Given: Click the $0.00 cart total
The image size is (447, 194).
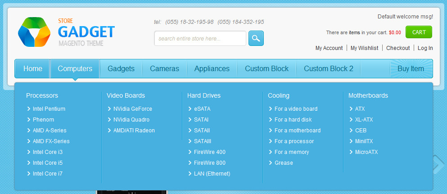Looking at the screenshot, I should (395, 32).
